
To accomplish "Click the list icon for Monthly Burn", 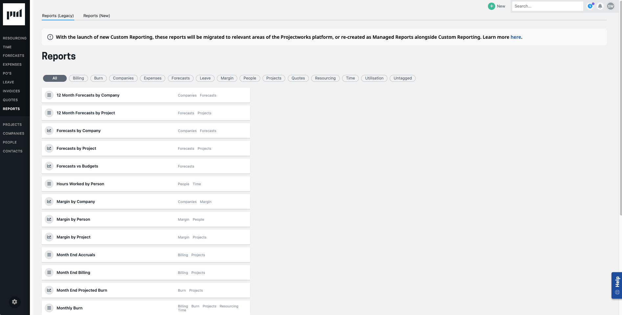I will [x=49, y=308].
